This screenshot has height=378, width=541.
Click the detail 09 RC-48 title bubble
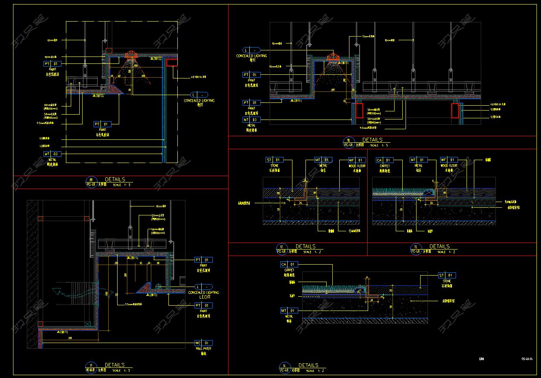(x=91, y=181)
